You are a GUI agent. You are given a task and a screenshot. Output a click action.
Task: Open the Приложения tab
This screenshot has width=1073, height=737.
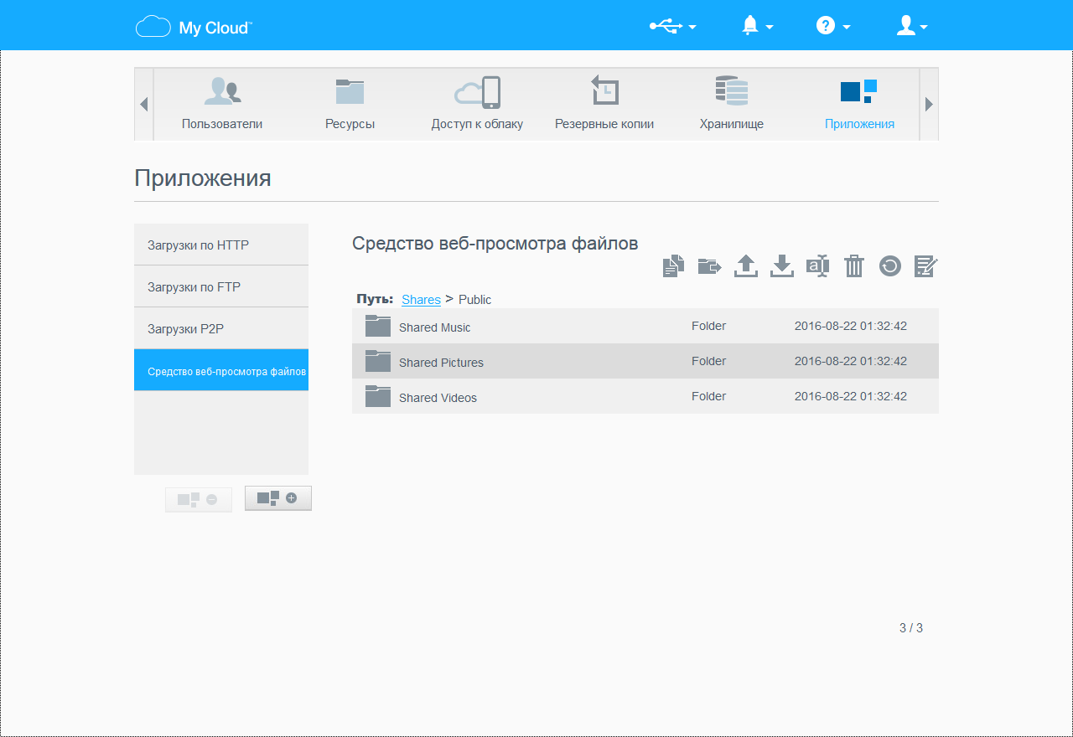point(859,105)
